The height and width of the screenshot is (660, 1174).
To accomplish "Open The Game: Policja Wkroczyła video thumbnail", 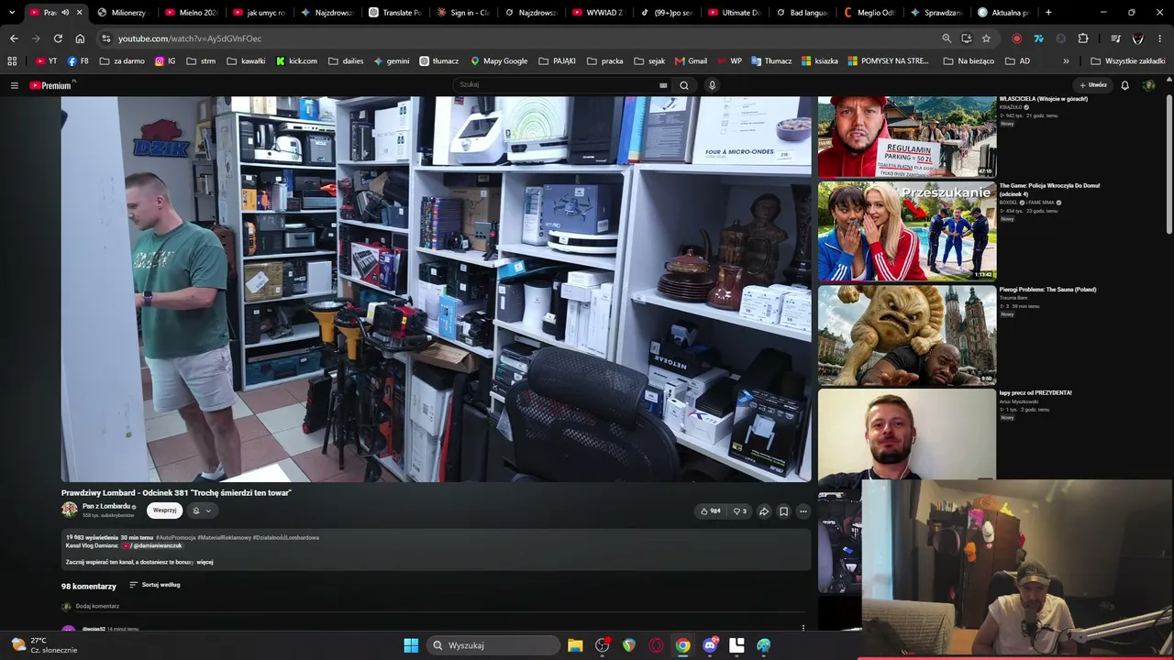I will (907, 231).
